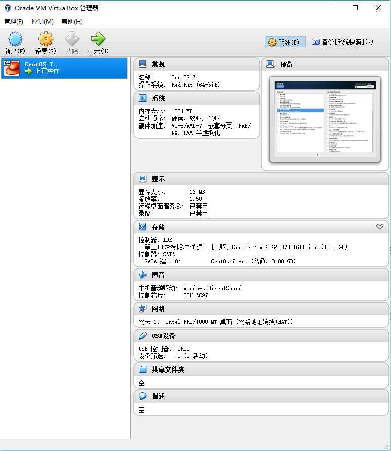Click the 1.50 scale factor value
The height and width of the screenshot is (451, 391).
[195, 199]
